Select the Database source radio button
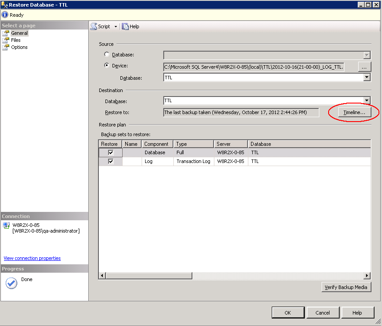382x326 pixels. (107, 54)
